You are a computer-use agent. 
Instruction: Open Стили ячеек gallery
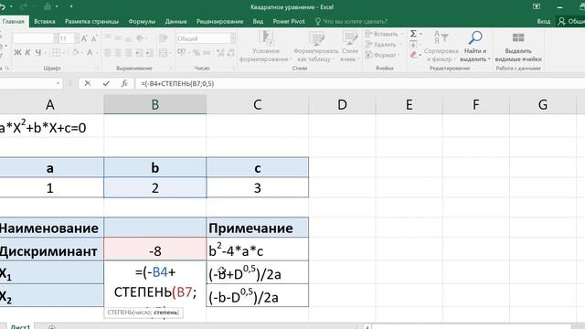(x=349, y=47)
